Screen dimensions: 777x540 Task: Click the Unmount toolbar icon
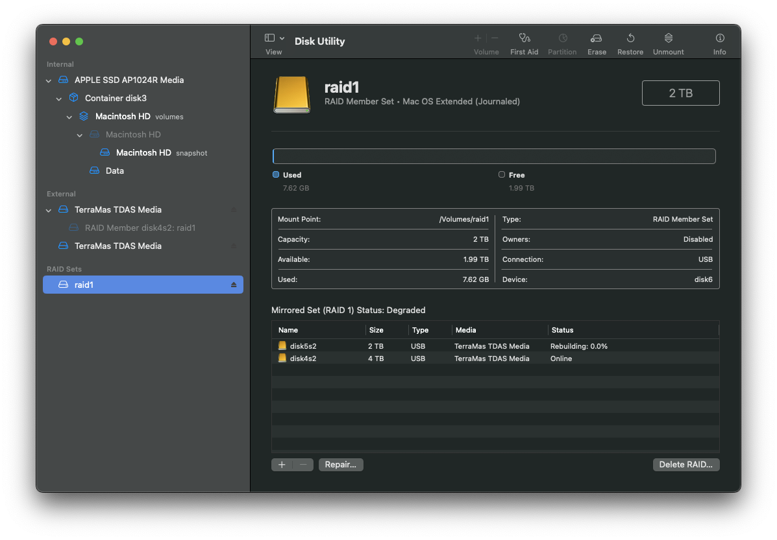(668, 38)
